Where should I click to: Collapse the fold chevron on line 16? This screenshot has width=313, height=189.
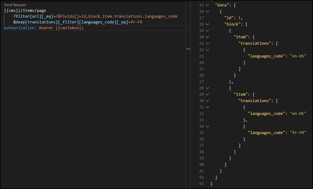207,12
